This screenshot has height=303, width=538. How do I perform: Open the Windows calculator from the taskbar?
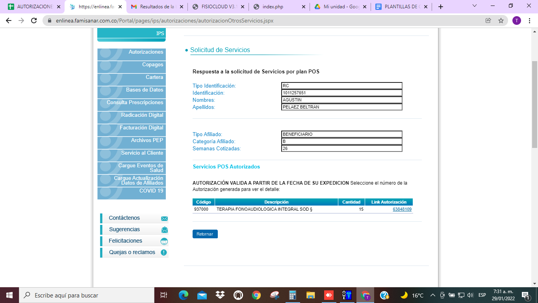pos(293,295)
